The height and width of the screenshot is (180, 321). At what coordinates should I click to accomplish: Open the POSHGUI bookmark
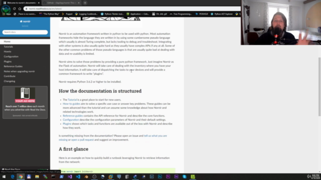click(x=202, y=14)
